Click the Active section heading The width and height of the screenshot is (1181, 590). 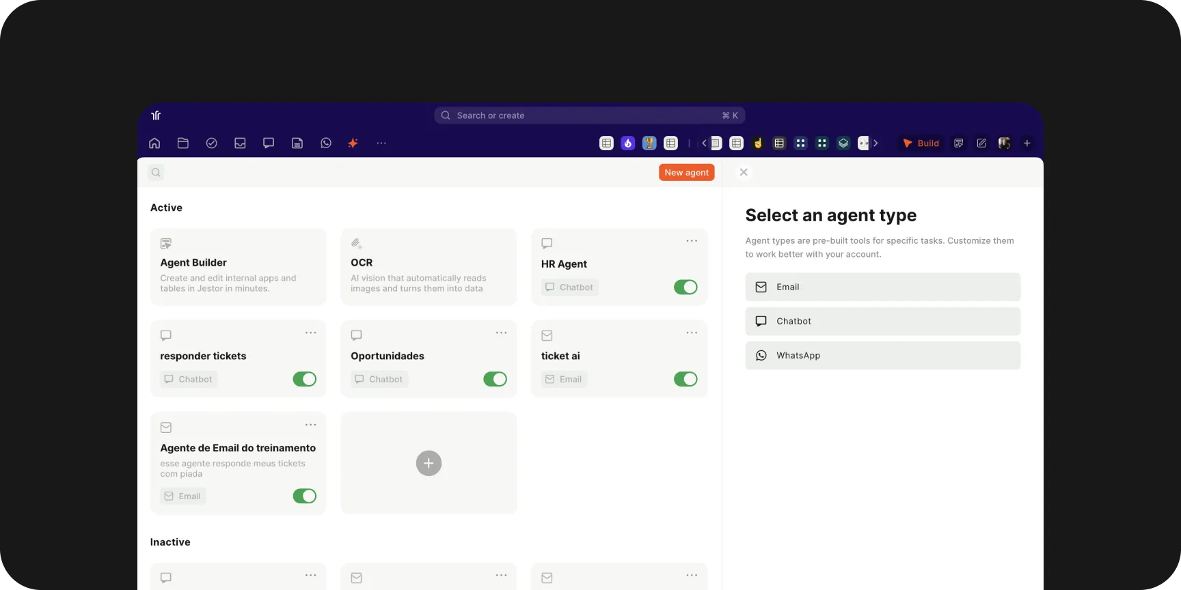coord(166,208)
